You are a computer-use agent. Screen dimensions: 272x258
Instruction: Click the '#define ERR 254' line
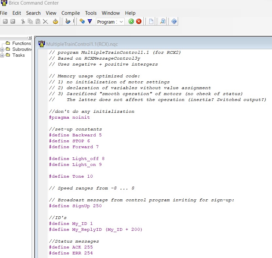tap(71, 253)
